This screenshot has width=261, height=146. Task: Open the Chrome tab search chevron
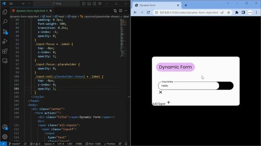[228, 3]
